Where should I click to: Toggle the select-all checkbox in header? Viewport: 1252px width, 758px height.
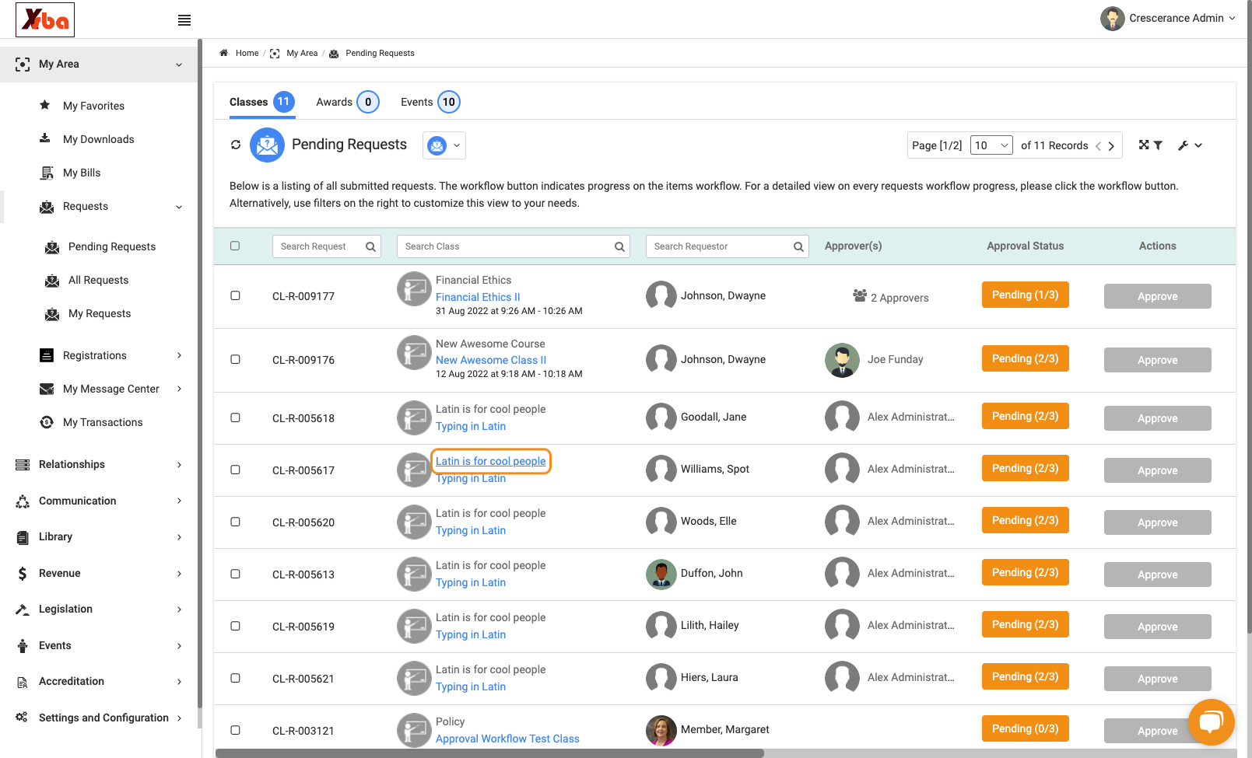(x=235, y=246)
